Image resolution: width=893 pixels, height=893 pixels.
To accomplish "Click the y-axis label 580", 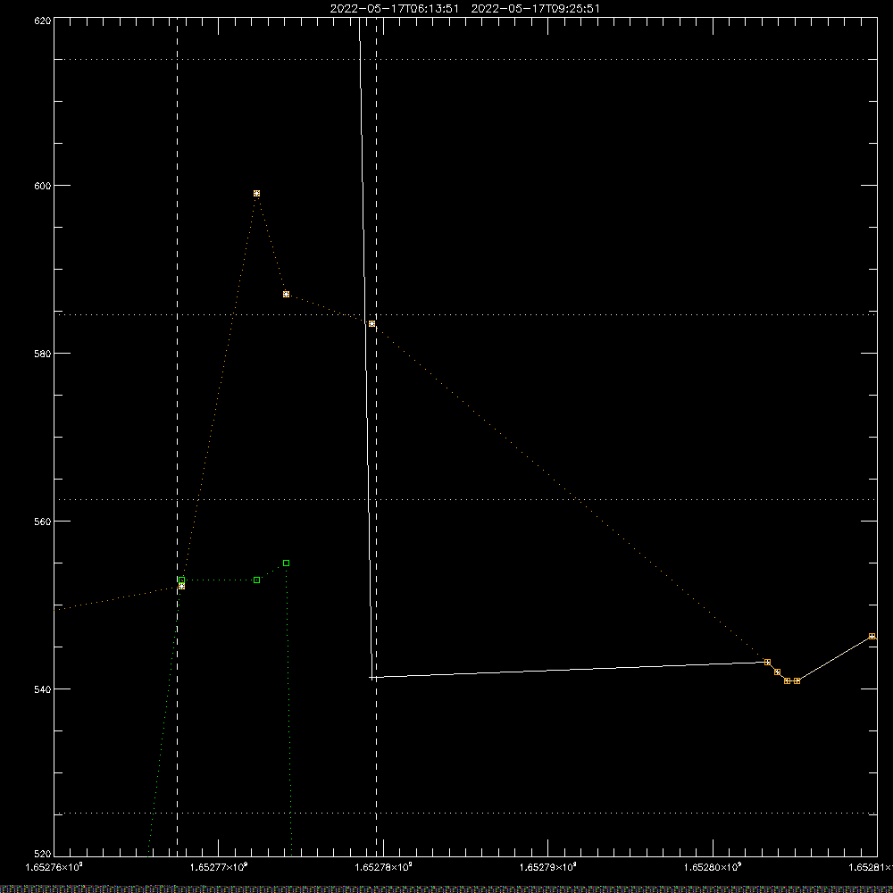I will click(x=43, y=353).
